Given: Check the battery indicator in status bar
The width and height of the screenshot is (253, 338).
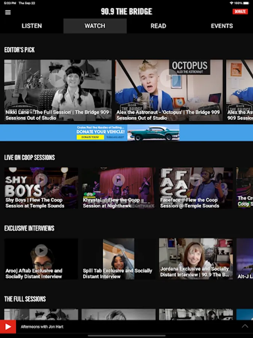Looking at the screenshot, I should click(x=247, y=3).
